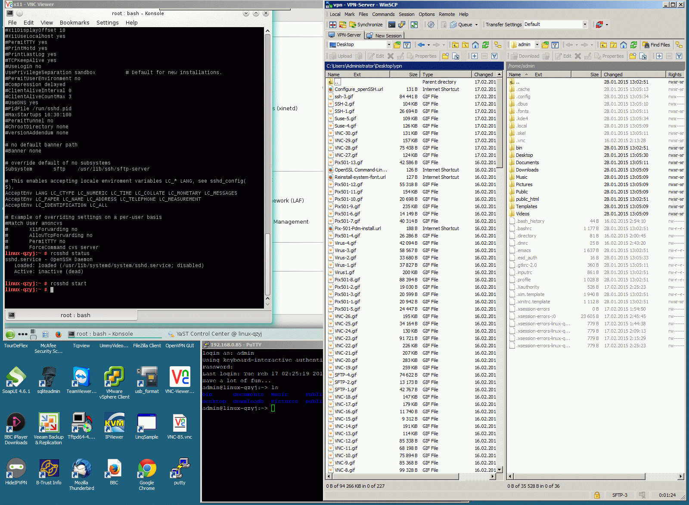Select .bash_history file in remote panel
The height and width of the screenshot is (505, 689).
(x=531, y=221)
